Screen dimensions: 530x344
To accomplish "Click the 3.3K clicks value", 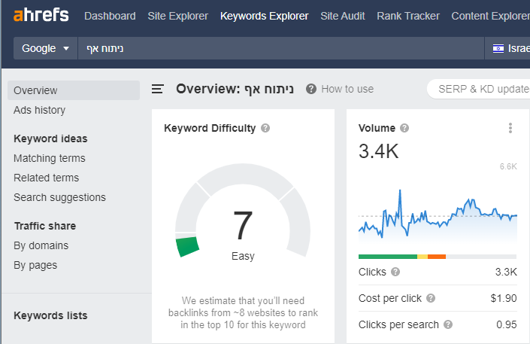I will click(x=506, y=272).
